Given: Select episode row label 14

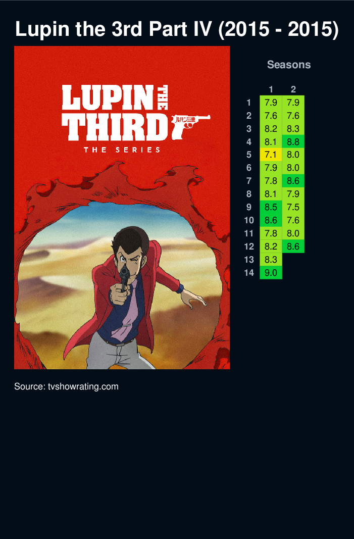Looking at the screenshot, I should [249, 273].
